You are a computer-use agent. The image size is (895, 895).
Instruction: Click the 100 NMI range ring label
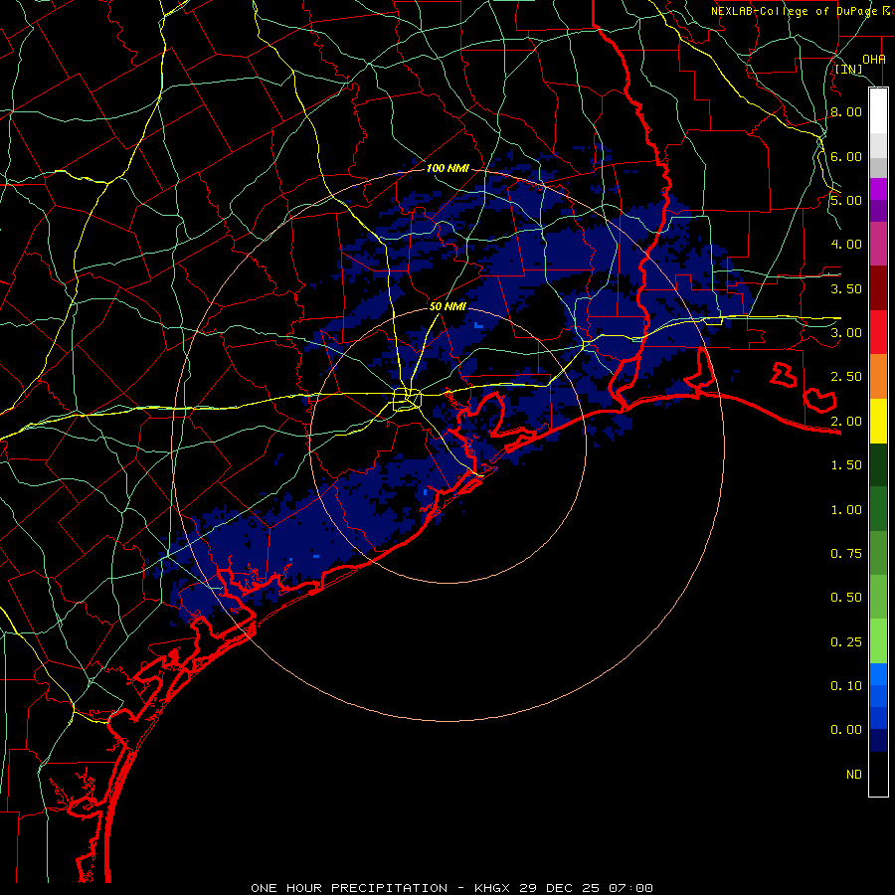click(447, 168)
